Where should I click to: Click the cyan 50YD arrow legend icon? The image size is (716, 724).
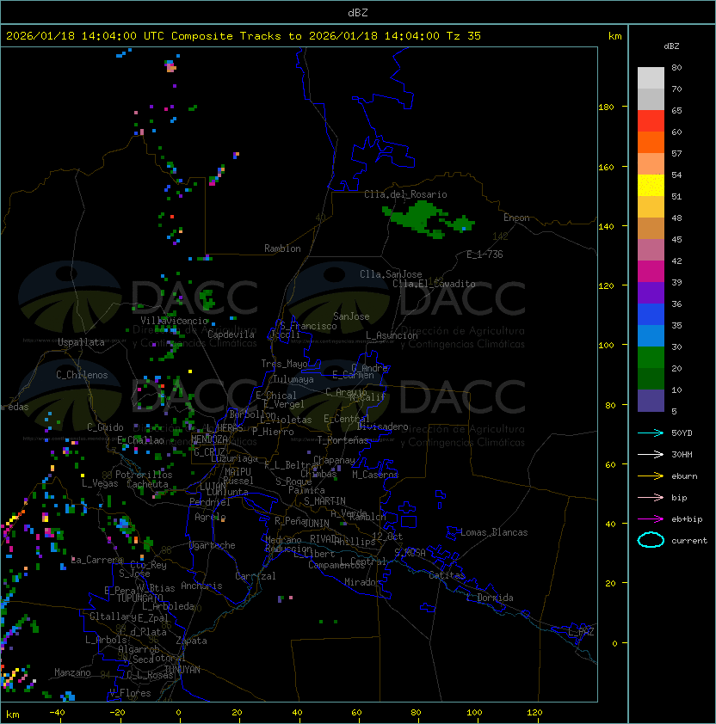(x=651, y=433)
